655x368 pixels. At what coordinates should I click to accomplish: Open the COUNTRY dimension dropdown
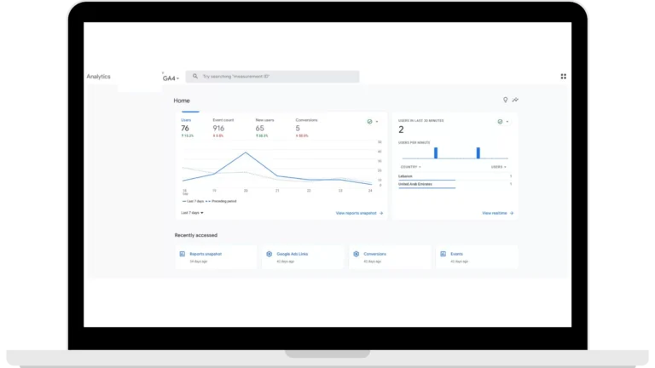tap(410, 167)
